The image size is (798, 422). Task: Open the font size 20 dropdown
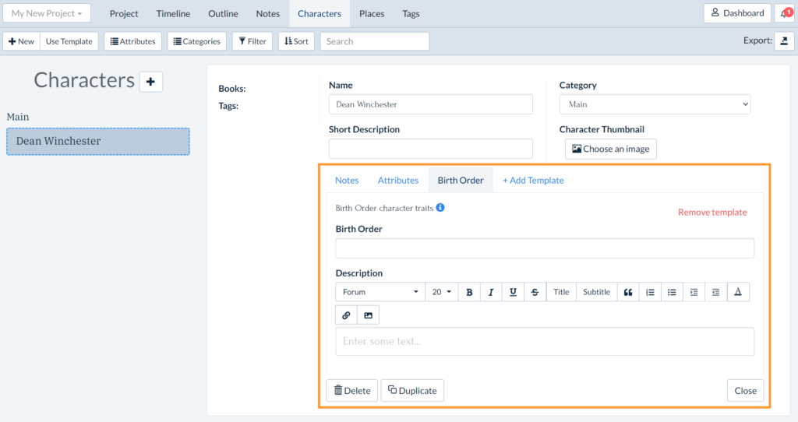(x=441, y=292)
